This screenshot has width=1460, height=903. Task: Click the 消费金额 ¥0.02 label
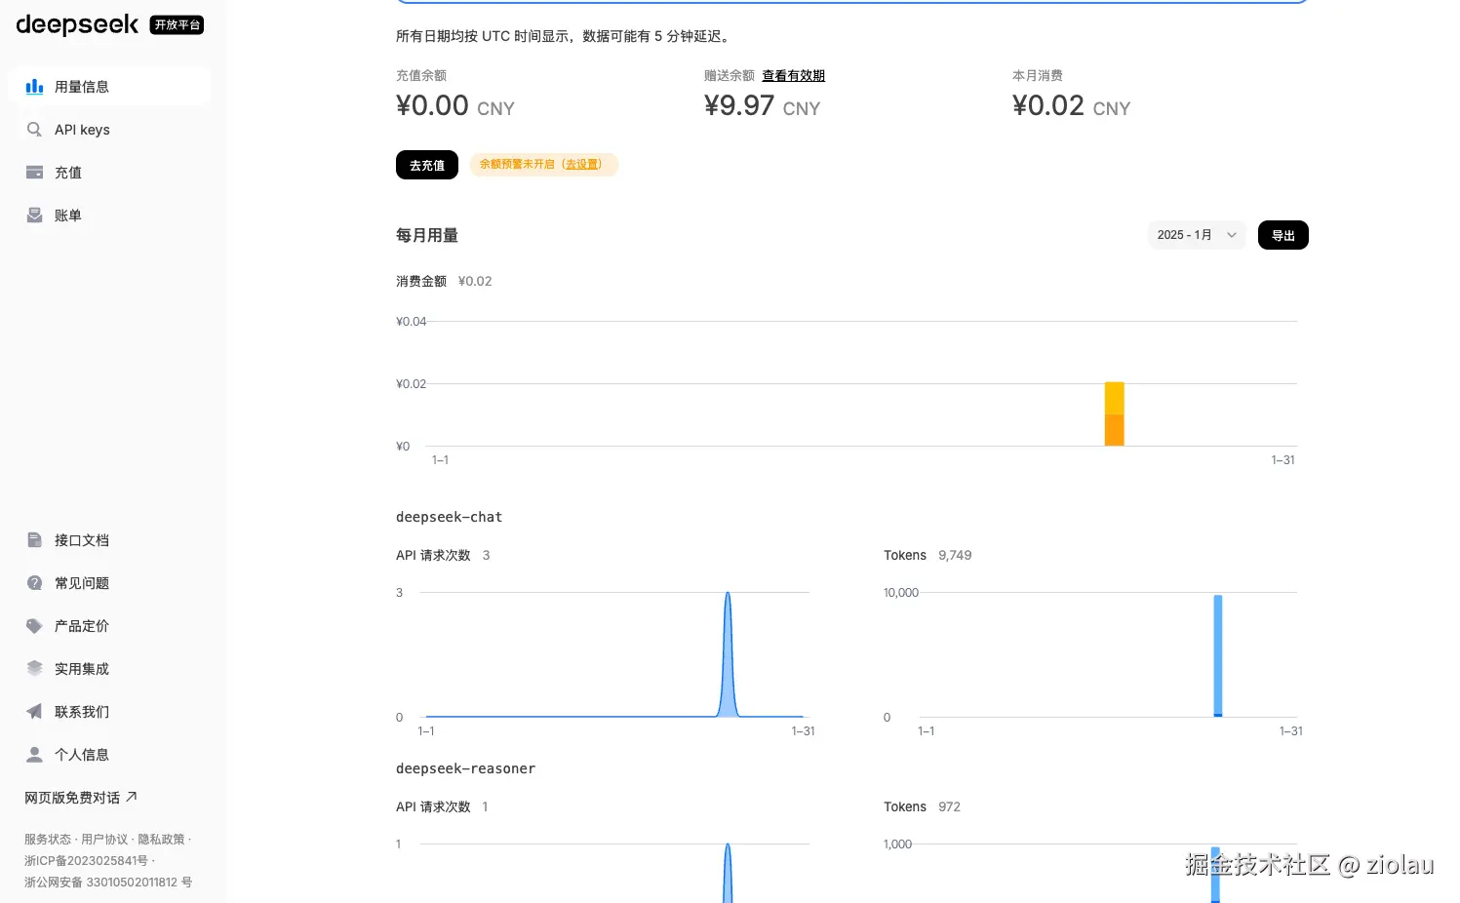click(x=444, y=281)
